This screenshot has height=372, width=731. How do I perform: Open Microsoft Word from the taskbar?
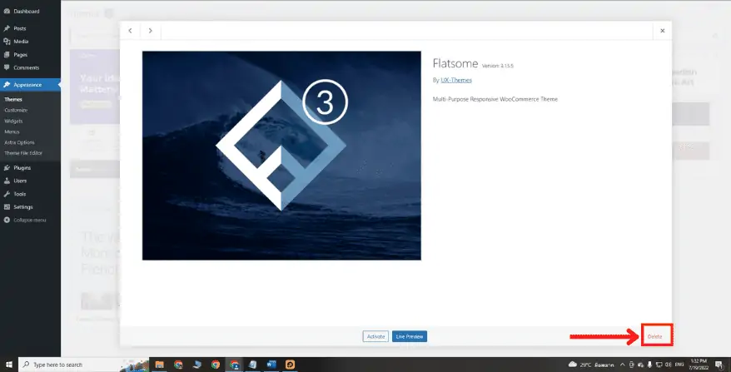coord(271,365)
